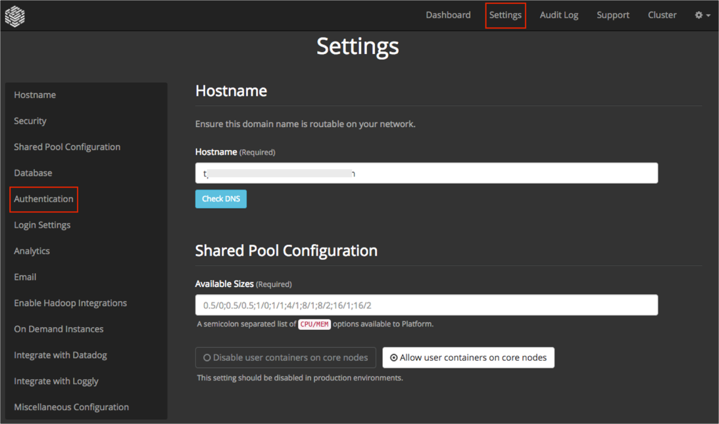
Task: Go to Login Settings section
Action: pyautogui.click(x=42, y=225)
